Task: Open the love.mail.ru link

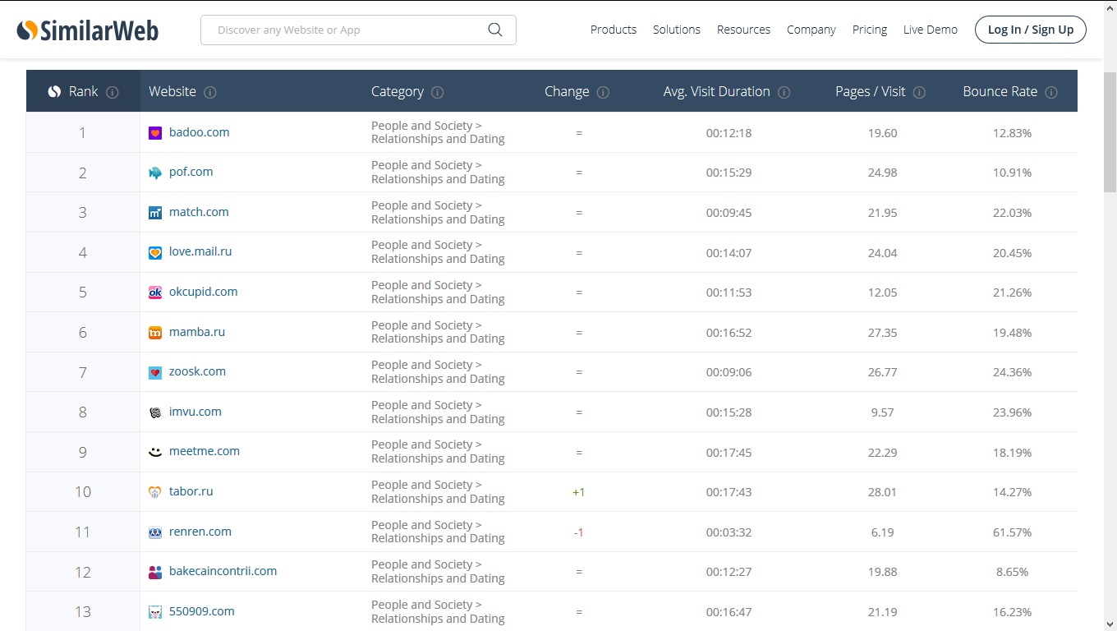Action: point(200,252)
